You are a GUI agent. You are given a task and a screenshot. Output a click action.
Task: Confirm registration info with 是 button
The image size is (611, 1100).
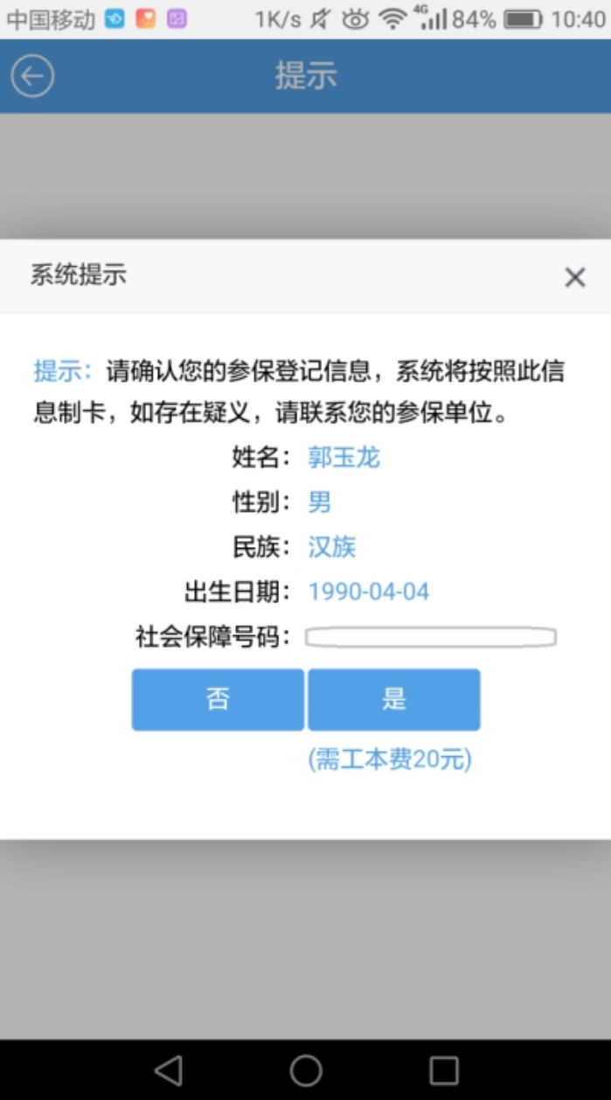[393, 699]
